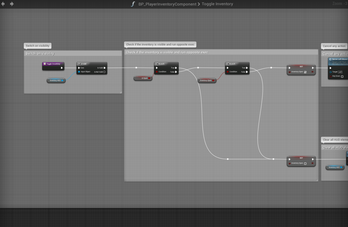The image size is (348, 227).
Task: Click the Inventory HUD variable near IsValid
Action: click(x=56, y=81)
